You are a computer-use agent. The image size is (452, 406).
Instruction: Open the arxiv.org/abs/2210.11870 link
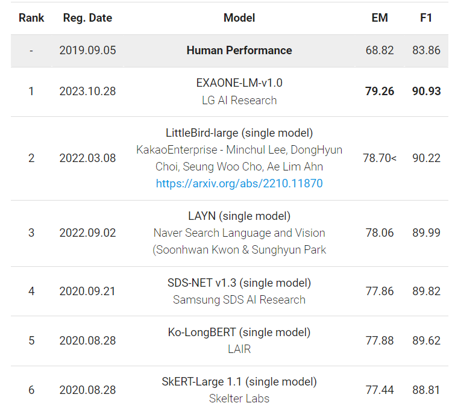(239, 183)
